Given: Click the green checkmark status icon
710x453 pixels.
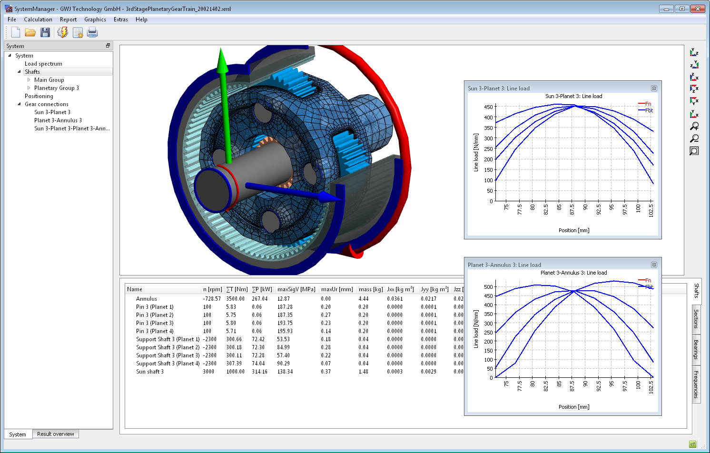Looking at the screenshot, I should tap(692, 444).
